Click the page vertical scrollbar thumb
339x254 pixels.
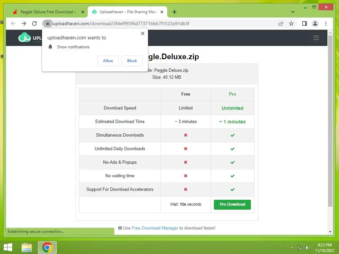tap(330, 121)
